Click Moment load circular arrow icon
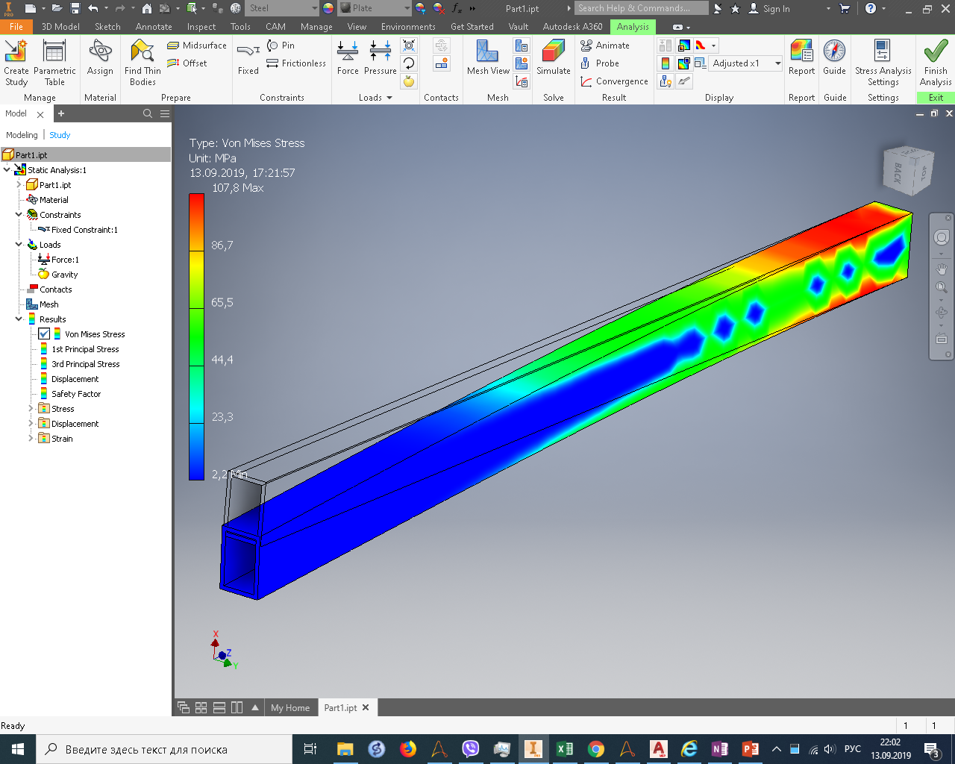The image size is (955, 764). pyautogui.click(x=409, y=63)
